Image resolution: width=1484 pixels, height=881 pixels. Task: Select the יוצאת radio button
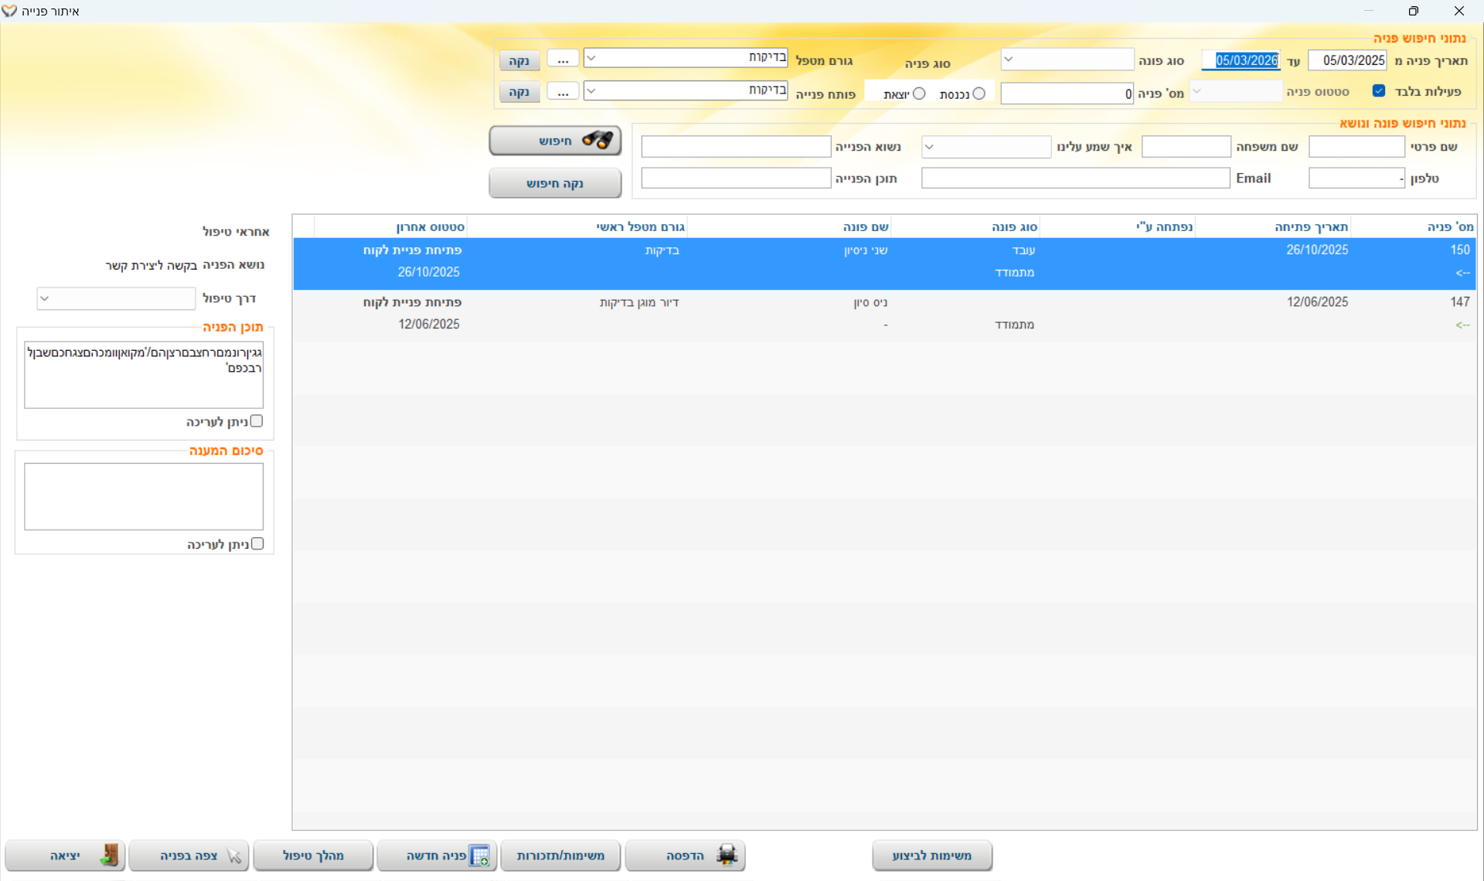(918, 94)
